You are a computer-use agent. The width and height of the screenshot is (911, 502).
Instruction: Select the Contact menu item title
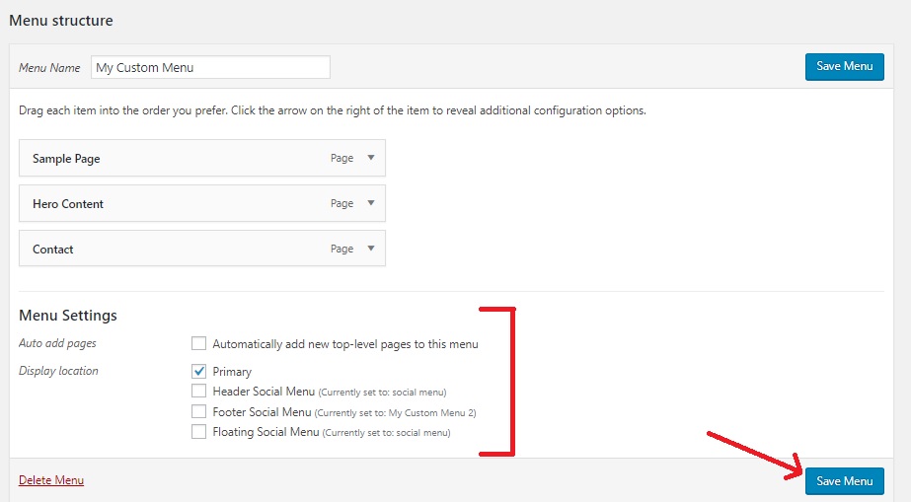tap(53, 249)
